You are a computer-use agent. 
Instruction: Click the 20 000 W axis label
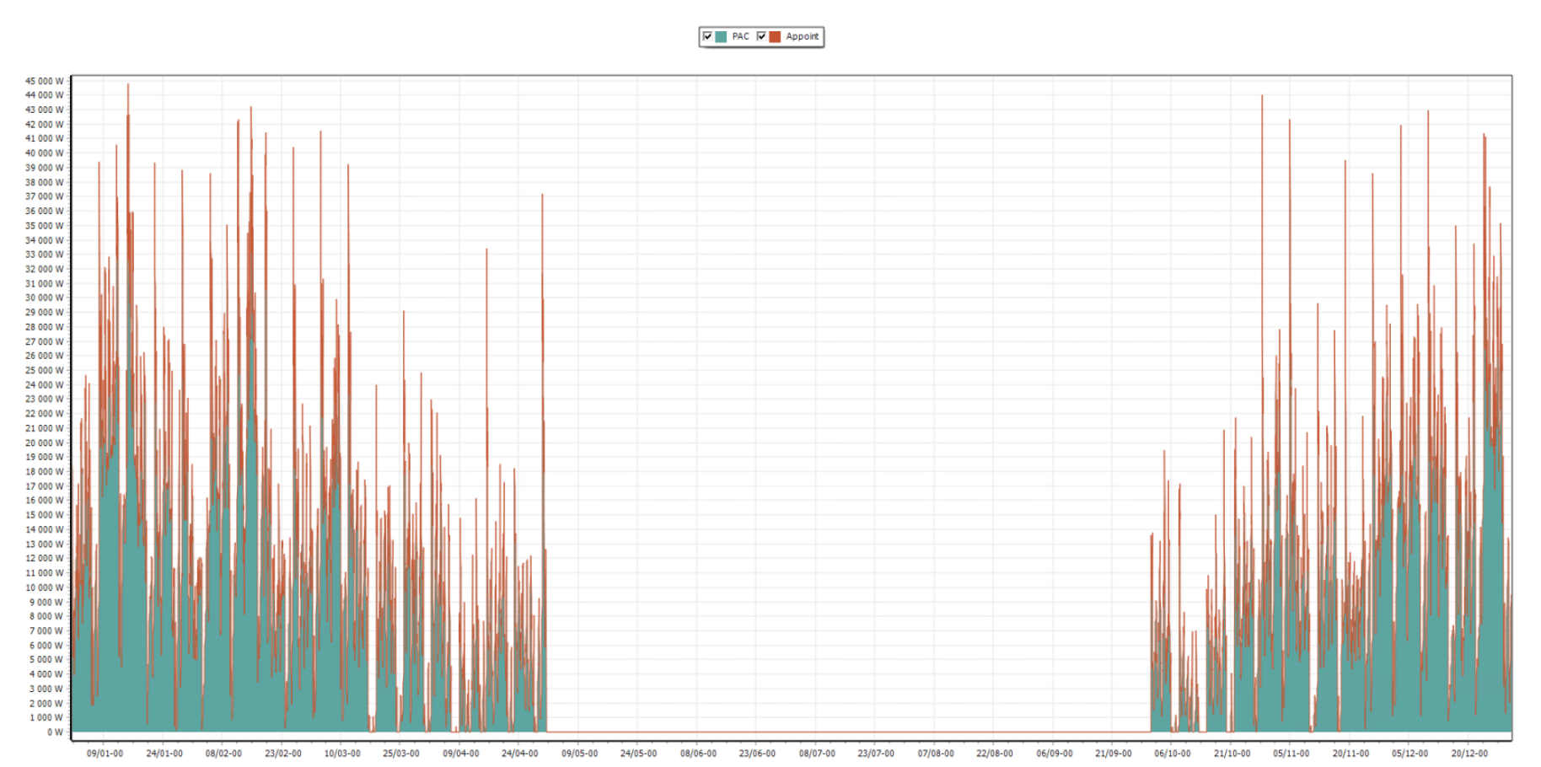(x=44, y=442)
